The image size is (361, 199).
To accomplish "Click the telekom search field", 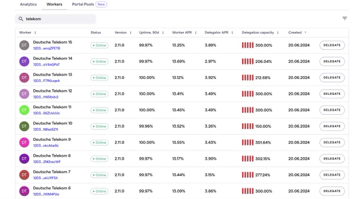I will coord(56,19).
